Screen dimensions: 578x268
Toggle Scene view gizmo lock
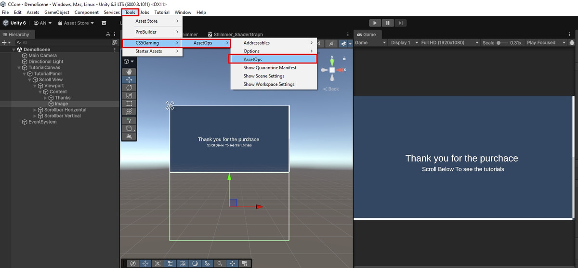click(344, 58)
